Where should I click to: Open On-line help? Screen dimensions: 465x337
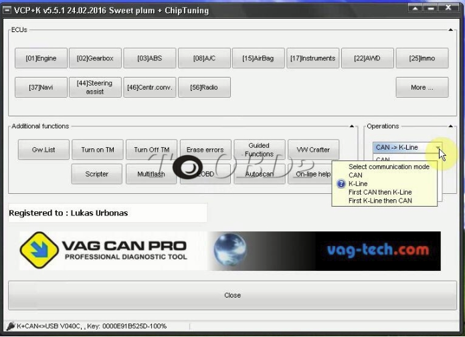pyautogui.click(x=310, y=174)
